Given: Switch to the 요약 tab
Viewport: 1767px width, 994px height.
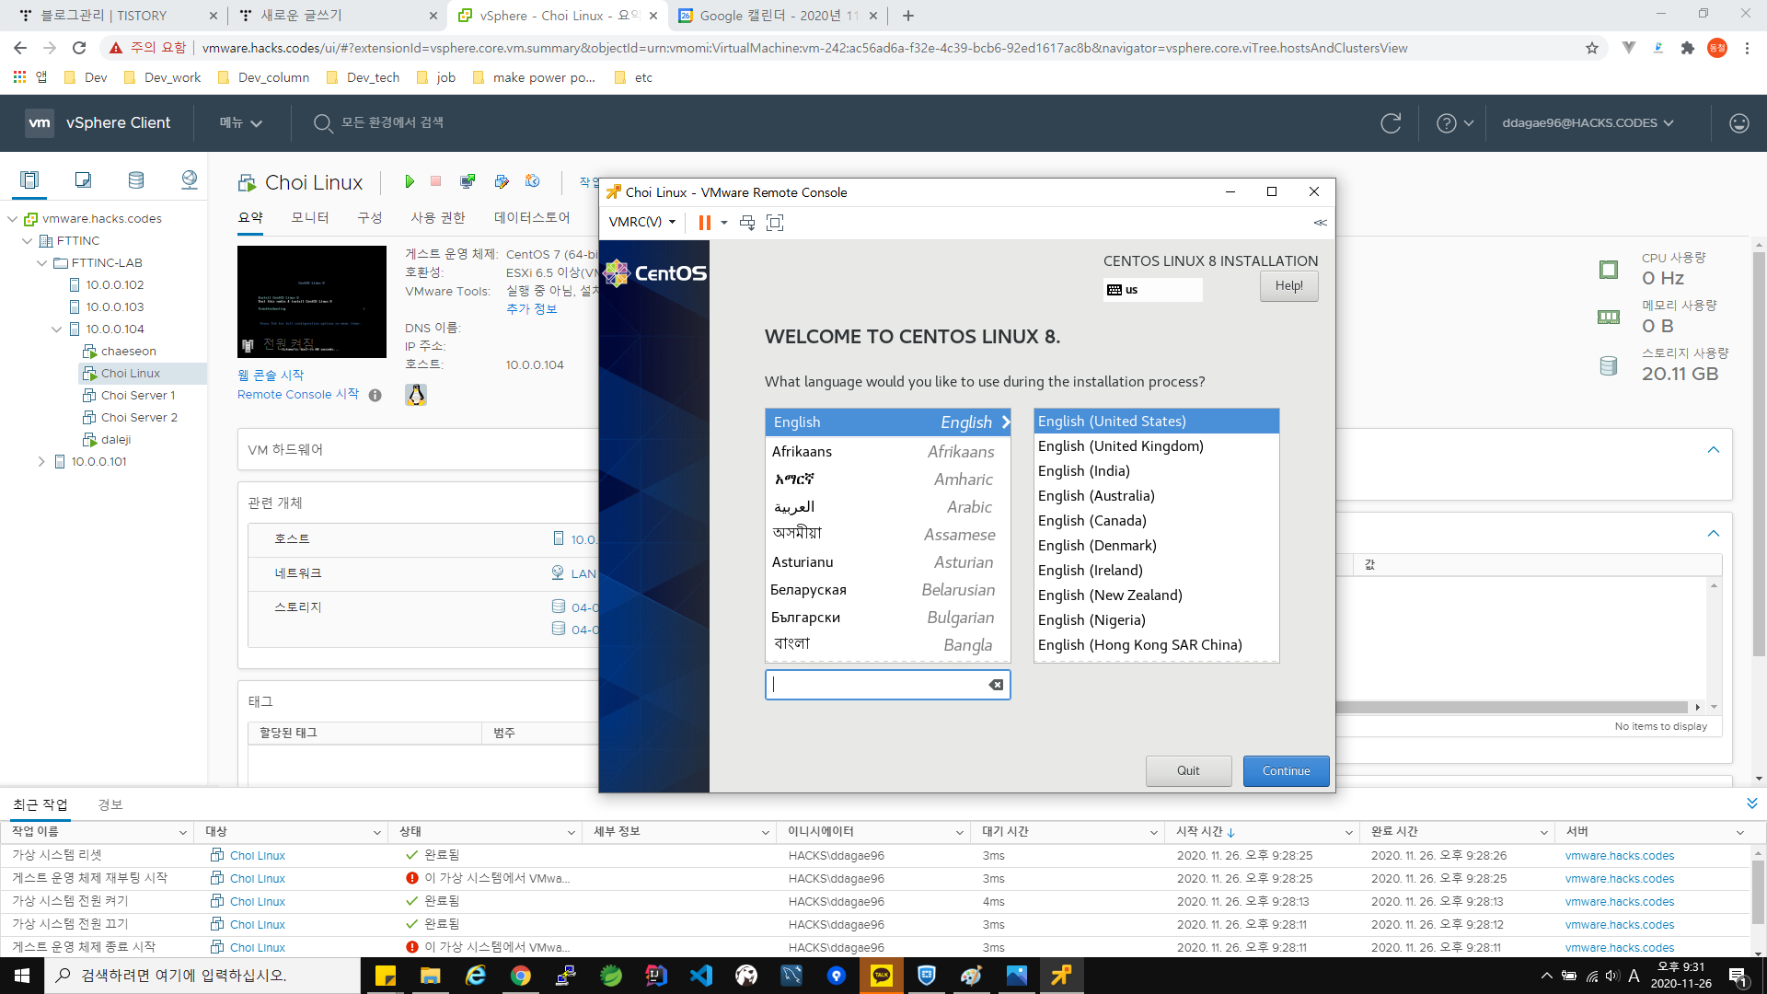Looking at the screenshot, I should click(x=250, y=217).
